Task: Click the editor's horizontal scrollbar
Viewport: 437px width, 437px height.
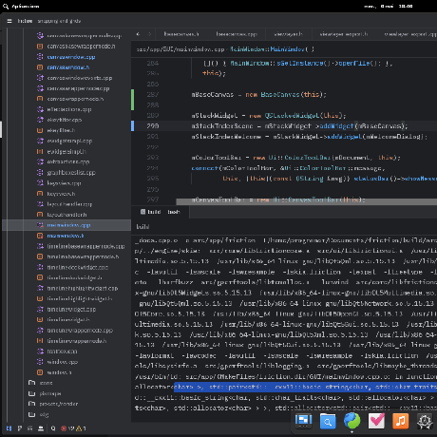Action: coord(306,201)
